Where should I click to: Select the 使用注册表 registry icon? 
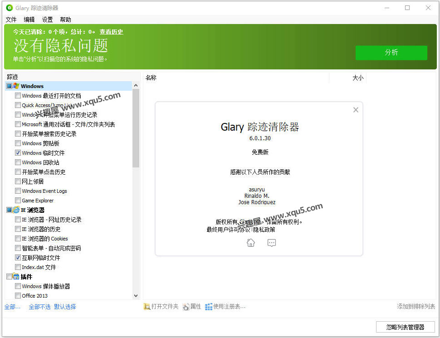[208, 306]
